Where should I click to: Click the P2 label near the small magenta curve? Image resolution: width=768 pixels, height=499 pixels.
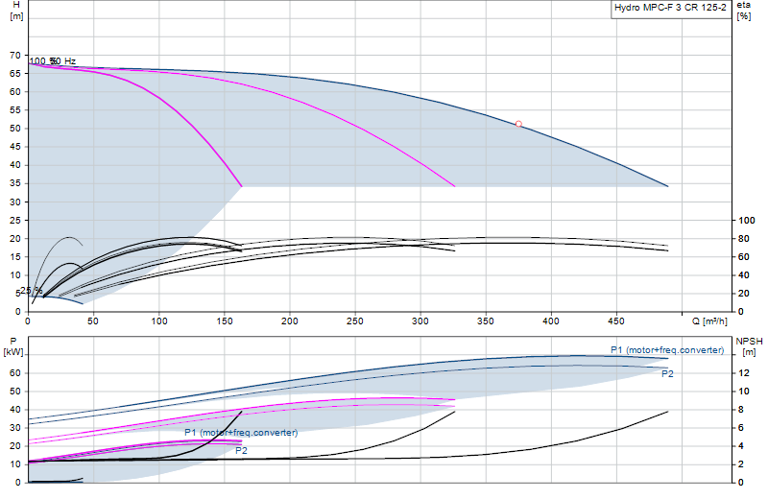(241, 450)
